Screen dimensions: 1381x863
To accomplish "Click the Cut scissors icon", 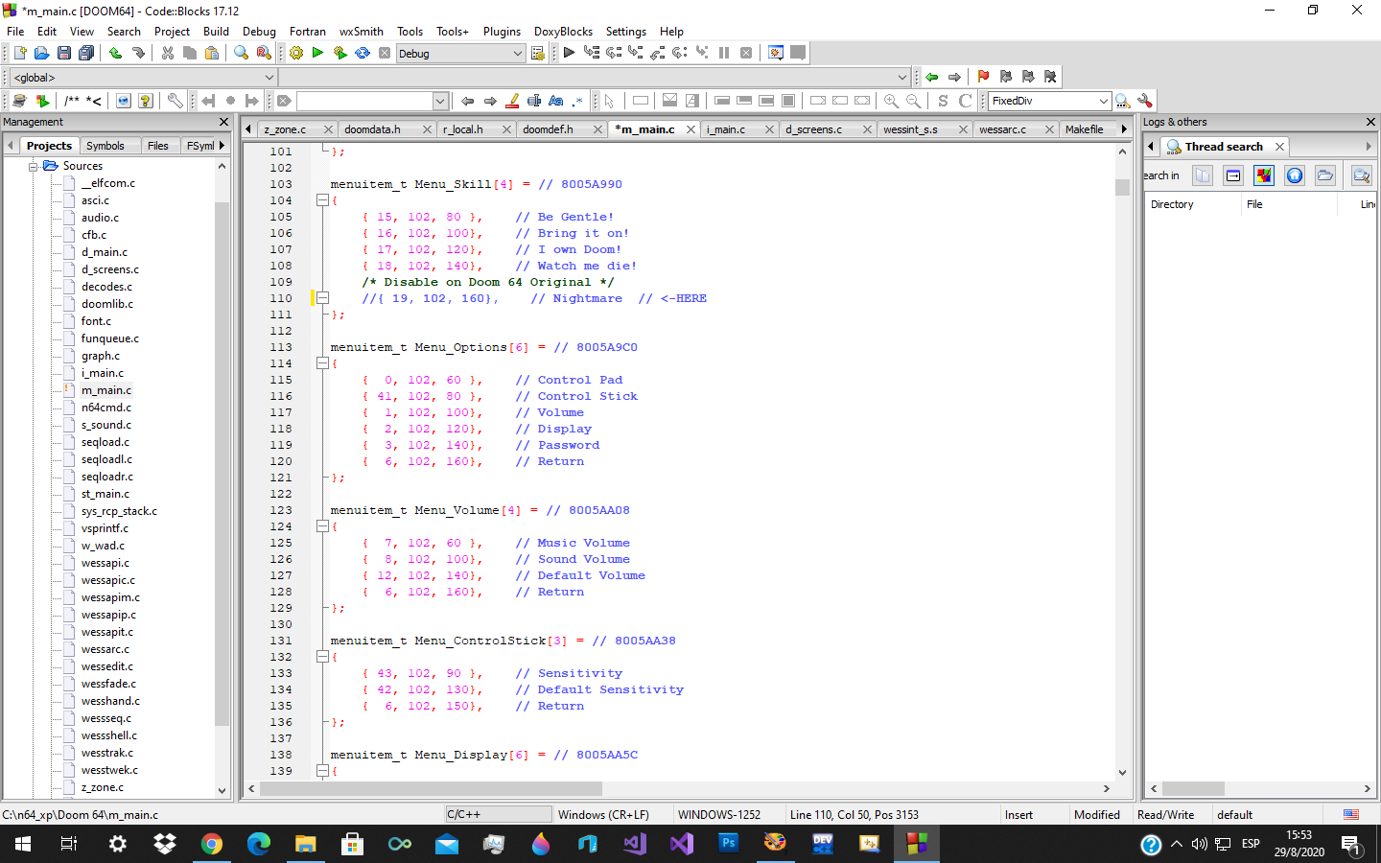I will coord(167,53).
